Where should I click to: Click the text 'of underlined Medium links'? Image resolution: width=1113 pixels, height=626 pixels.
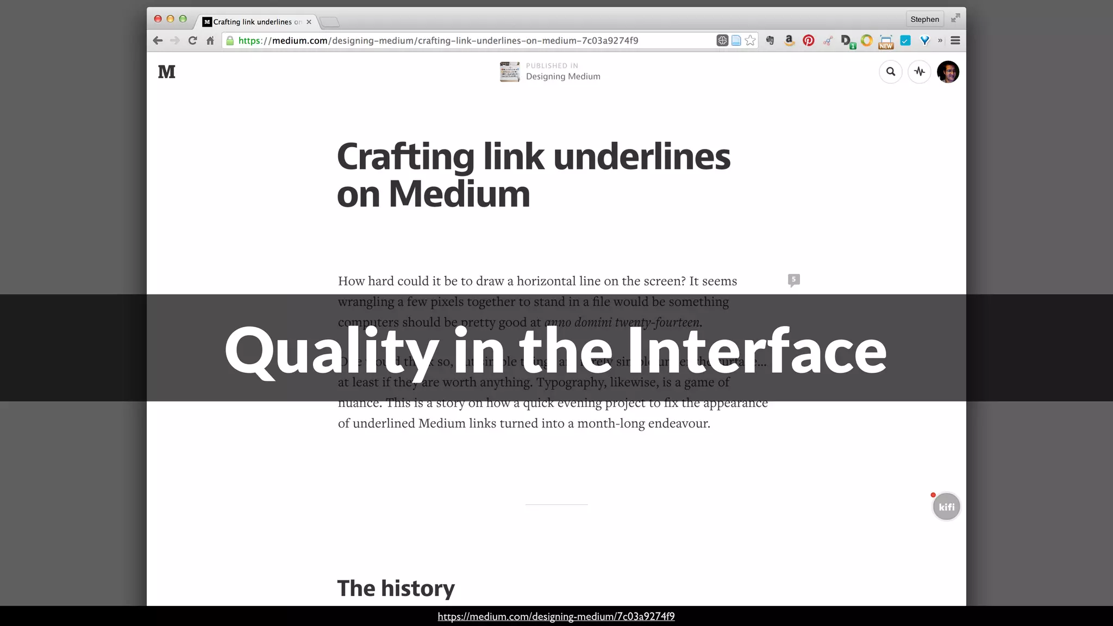(417, 423)
